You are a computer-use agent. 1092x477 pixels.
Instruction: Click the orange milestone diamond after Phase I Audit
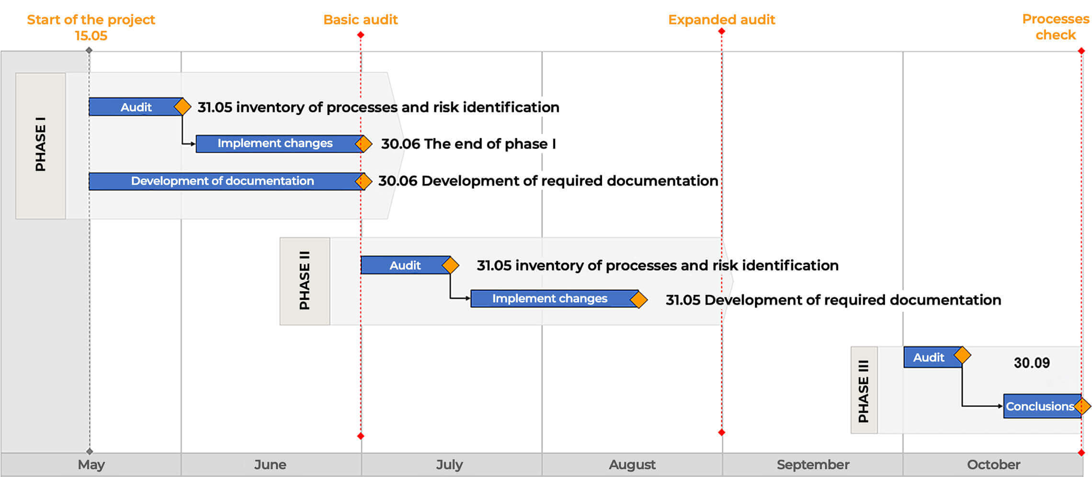pyautogui.click(x=182, y=107)
